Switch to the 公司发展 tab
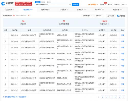Image resolution: width=128 pixels, height=101 pixels. [x=64, y=10]
